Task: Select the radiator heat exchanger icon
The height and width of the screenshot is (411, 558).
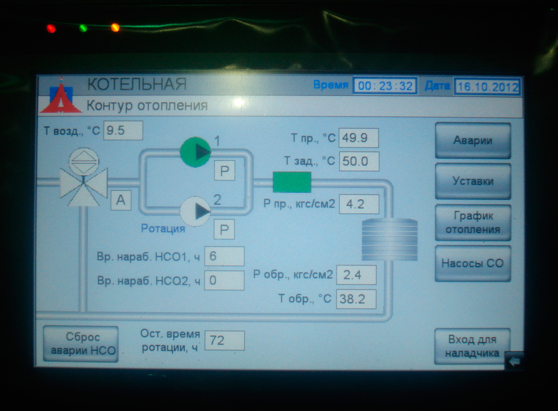Action: coord(390,239)
